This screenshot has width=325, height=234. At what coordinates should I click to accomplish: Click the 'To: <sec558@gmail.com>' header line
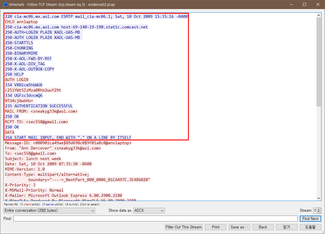(31, 154)
